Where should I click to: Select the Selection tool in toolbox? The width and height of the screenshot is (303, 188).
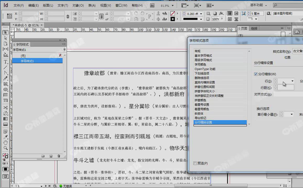click(x=5, y=32)
